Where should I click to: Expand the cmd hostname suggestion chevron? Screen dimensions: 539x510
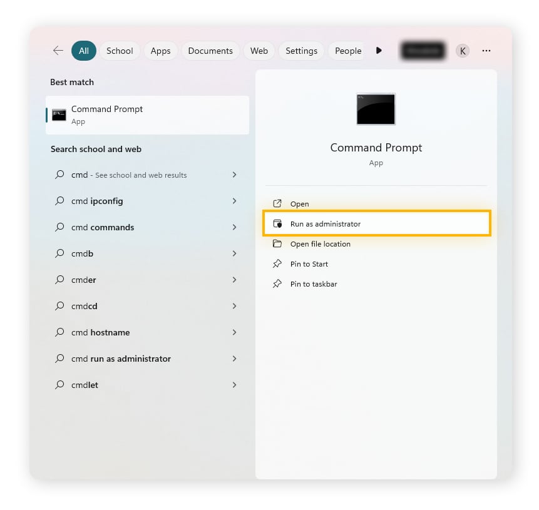[x=234, y=332]
